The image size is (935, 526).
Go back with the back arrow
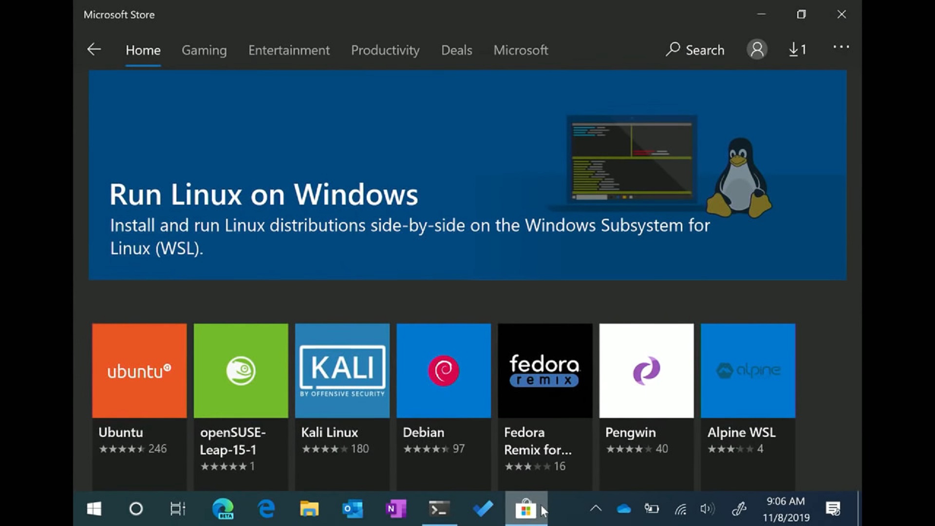94,49
